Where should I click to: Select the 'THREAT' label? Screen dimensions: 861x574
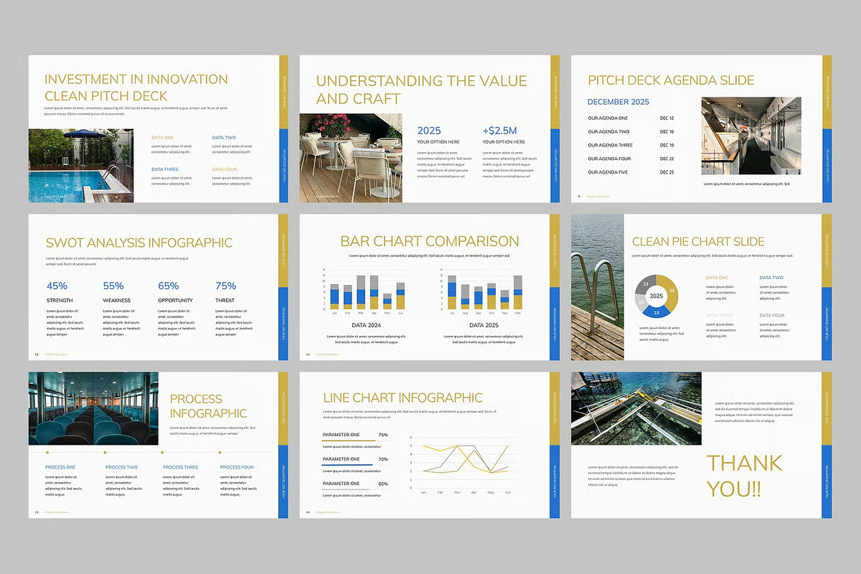click(x=225, y=301)
